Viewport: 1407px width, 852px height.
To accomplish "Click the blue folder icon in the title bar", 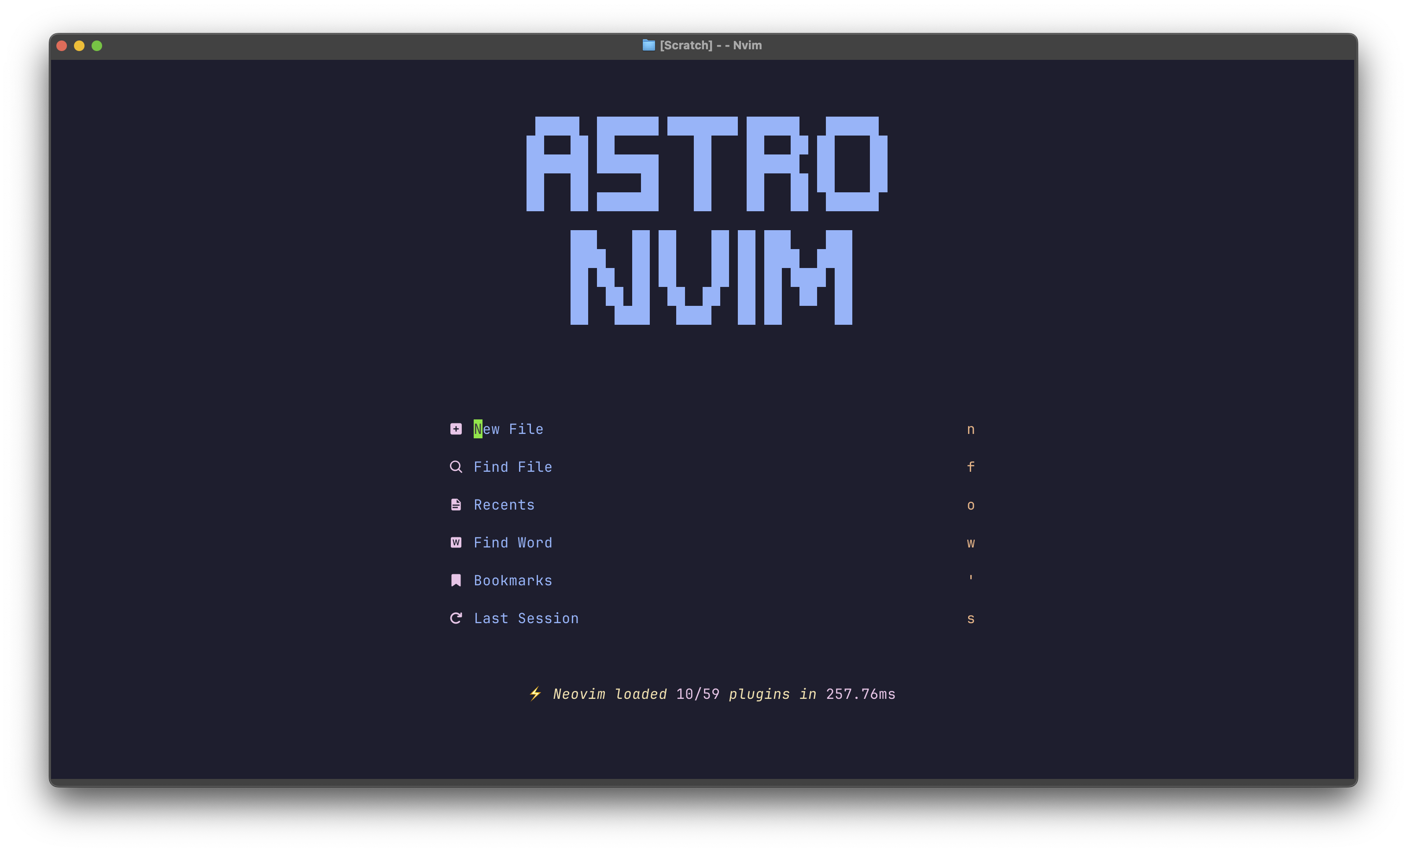I will (648, 44).
